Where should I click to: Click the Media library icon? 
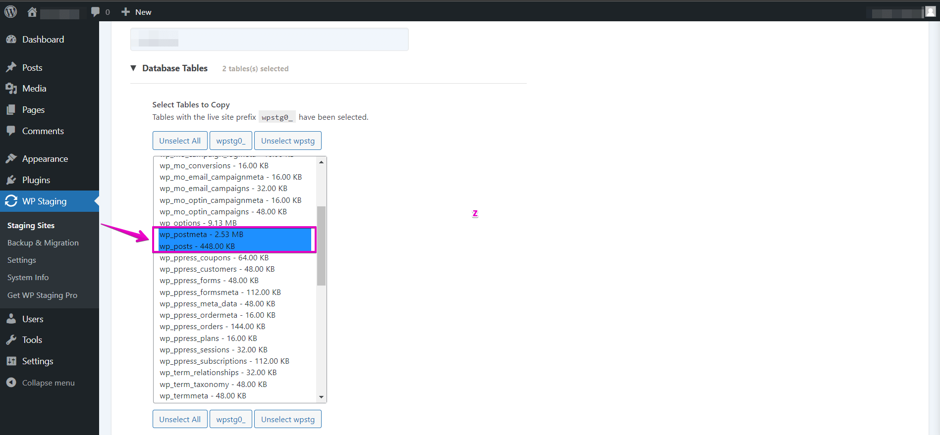coord(11,89)
